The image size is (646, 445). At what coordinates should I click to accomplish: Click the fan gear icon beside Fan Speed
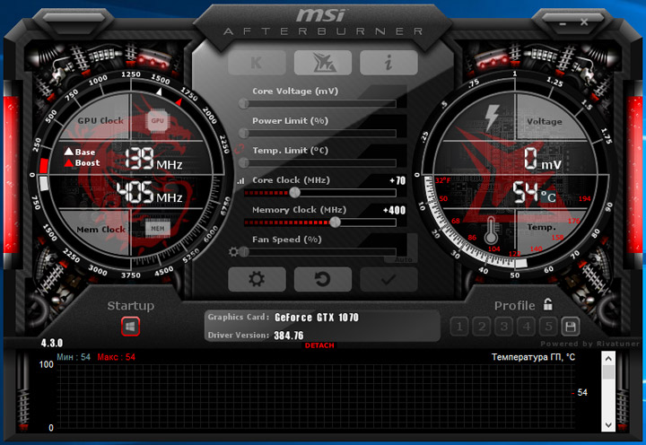click(x=233, y=252)
